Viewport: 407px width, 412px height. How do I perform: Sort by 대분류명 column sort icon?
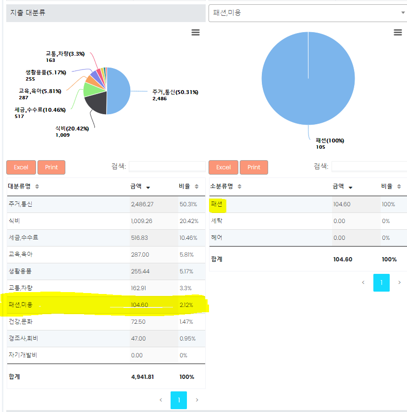coord(37,187)
